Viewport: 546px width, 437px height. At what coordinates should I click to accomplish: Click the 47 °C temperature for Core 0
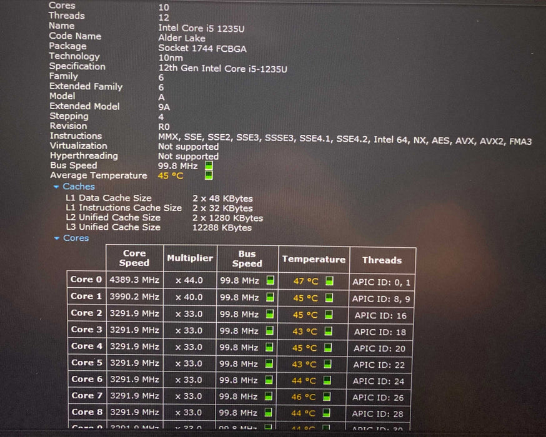[305, 281]
